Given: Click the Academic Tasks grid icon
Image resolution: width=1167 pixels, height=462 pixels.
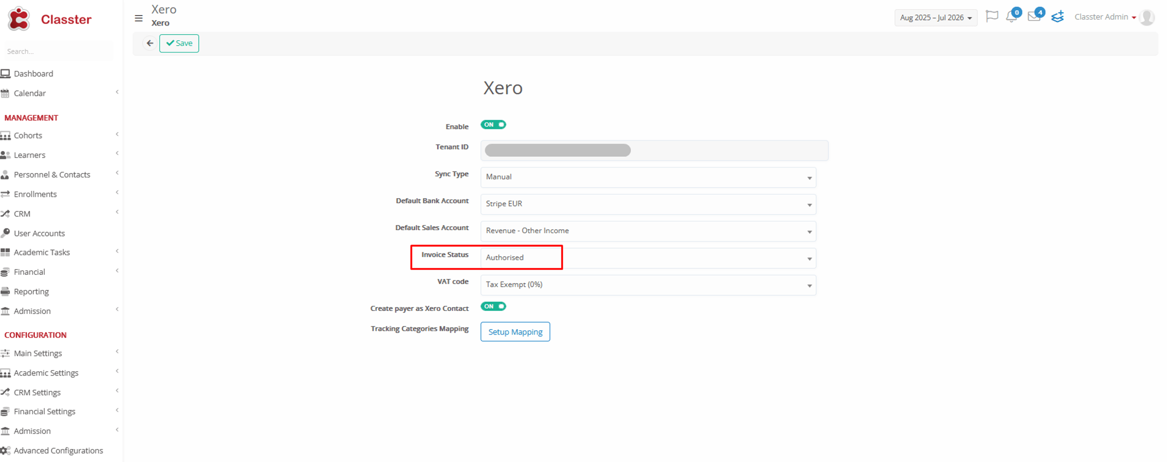Looking at the screenshot, I should pos(6,252).
